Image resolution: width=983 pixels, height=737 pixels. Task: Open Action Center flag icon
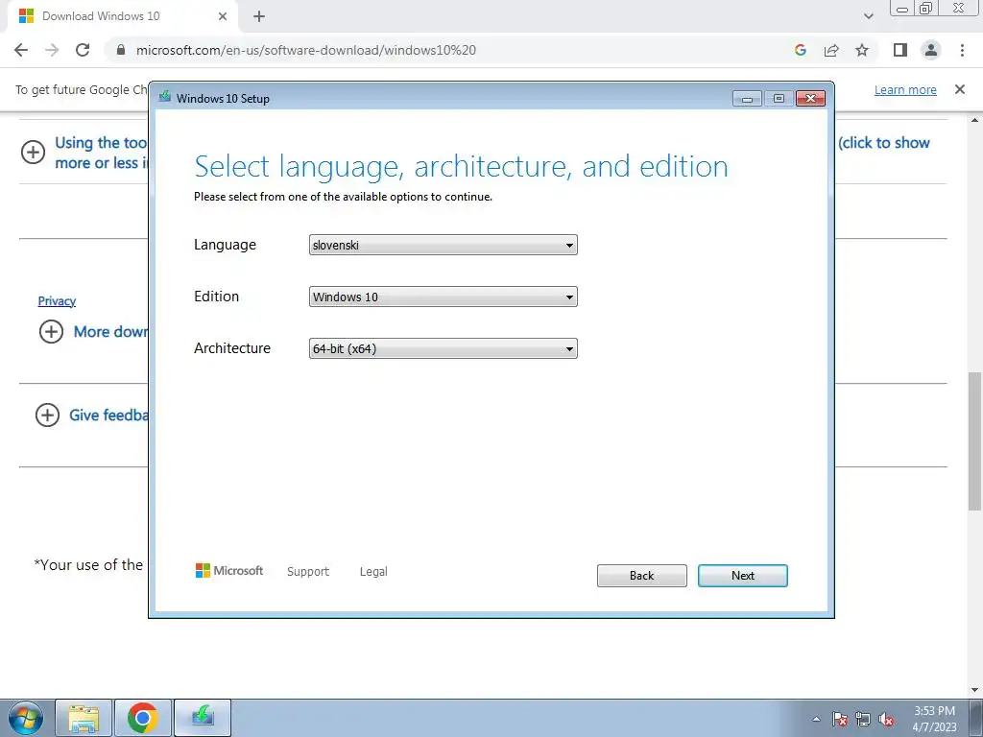click(840, 719)
